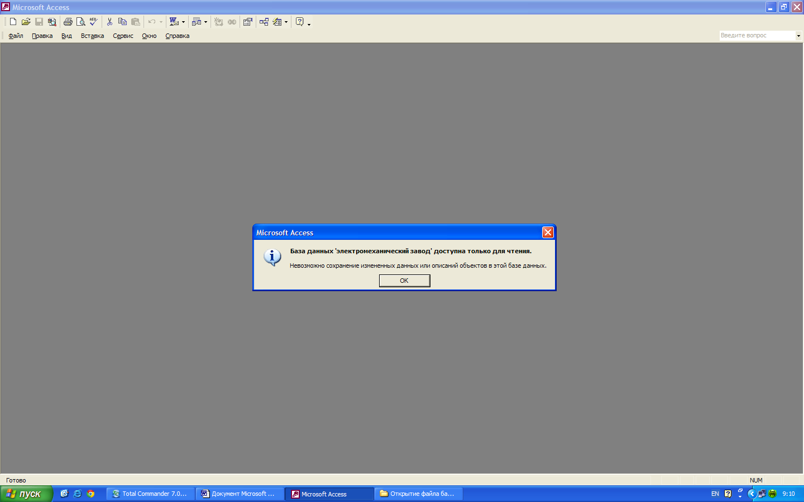Viewport: 804px width, 502px height.
Task: Click the Access icon in main title bar
Action: tap(6, 7)
